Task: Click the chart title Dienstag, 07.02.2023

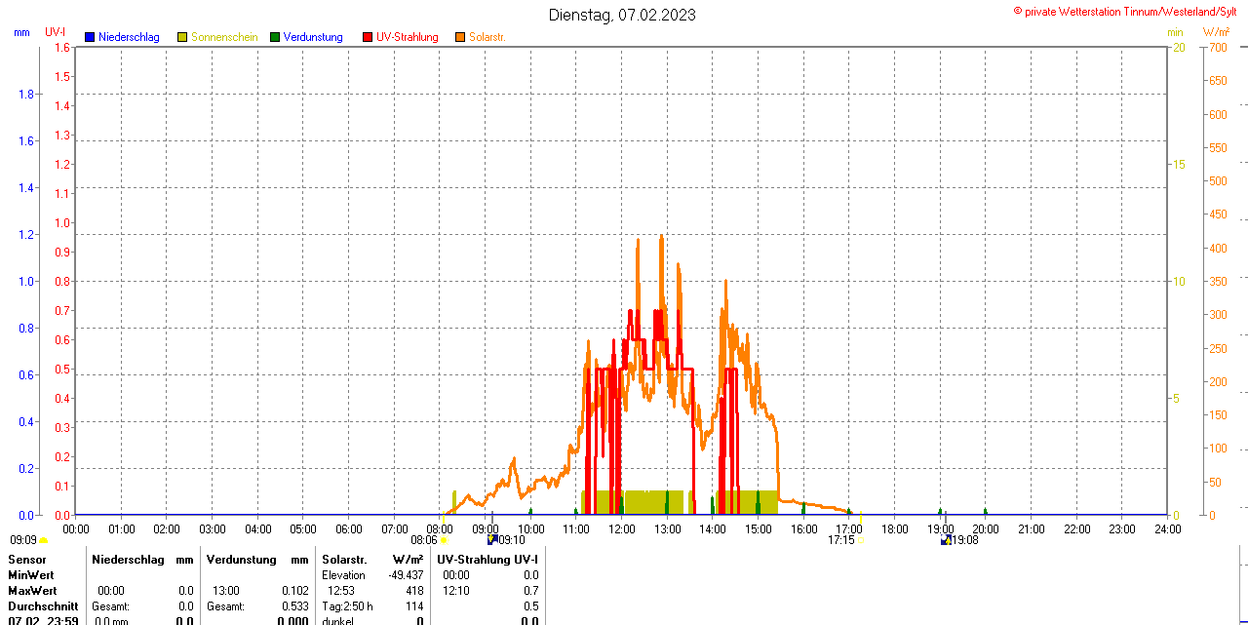Action: (x=622, y=15)
